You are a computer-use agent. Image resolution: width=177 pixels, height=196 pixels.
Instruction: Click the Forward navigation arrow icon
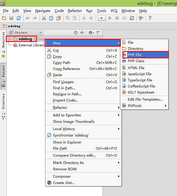point(91,18)
